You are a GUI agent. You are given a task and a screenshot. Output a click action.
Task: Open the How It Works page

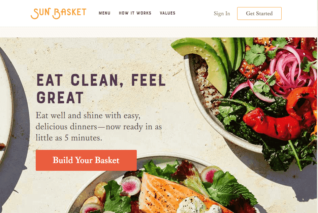[135, 13]
